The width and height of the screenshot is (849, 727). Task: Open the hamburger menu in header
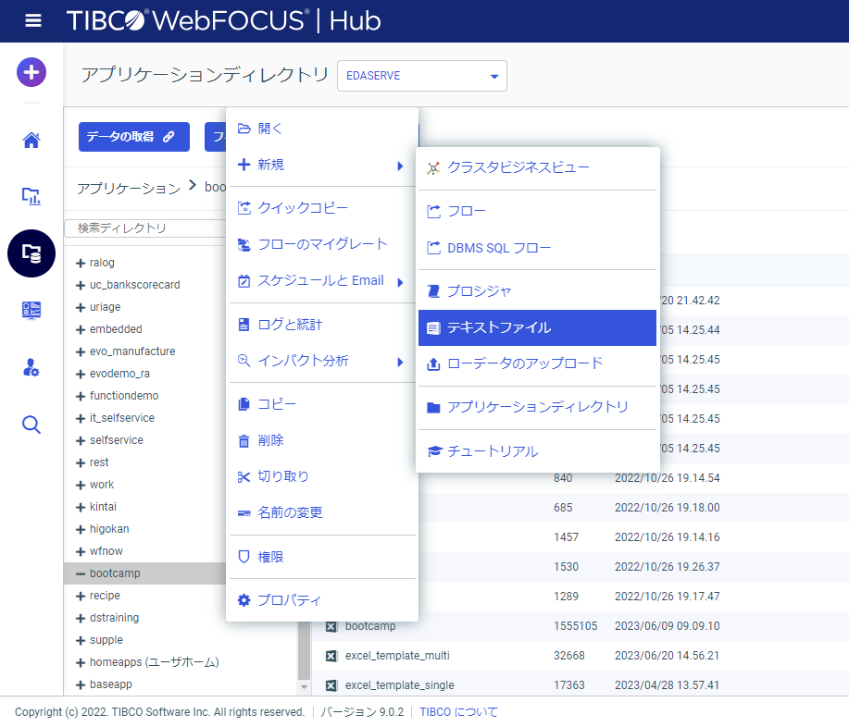(x=32, y=21)
